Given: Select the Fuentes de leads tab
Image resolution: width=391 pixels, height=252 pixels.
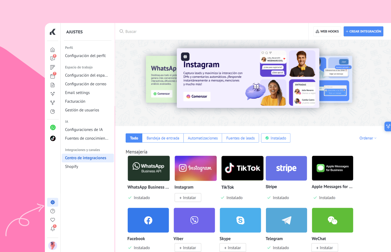Looking at the screenshot, I should click(240, 138).
